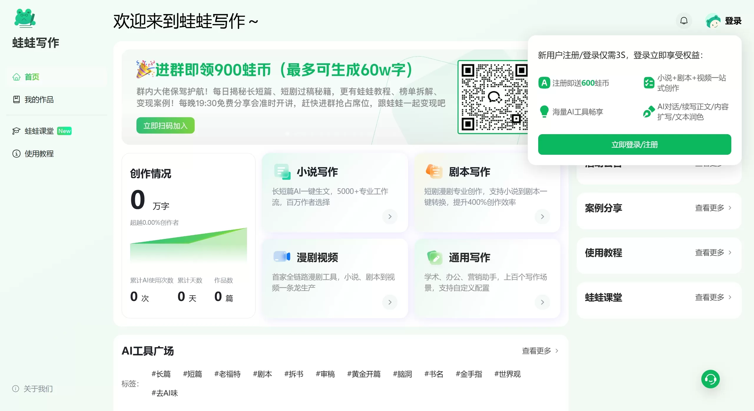
Task: Click the AI工具广场 heading
Action: (x=148, y=351)
